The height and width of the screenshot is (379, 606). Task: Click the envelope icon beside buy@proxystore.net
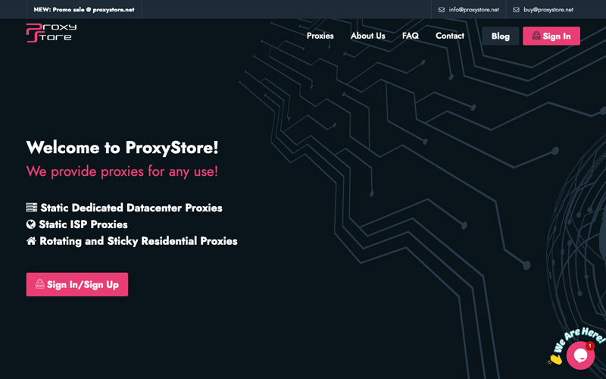tap(516, 10)
